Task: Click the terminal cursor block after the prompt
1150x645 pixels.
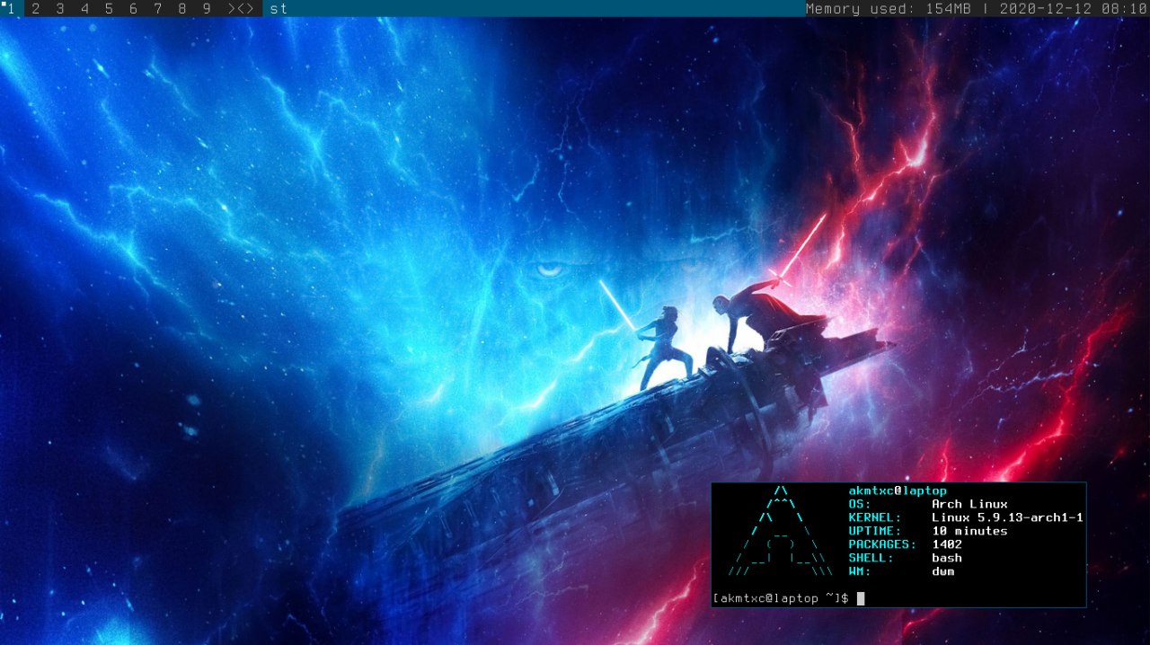Action: (x=860, y=598)
